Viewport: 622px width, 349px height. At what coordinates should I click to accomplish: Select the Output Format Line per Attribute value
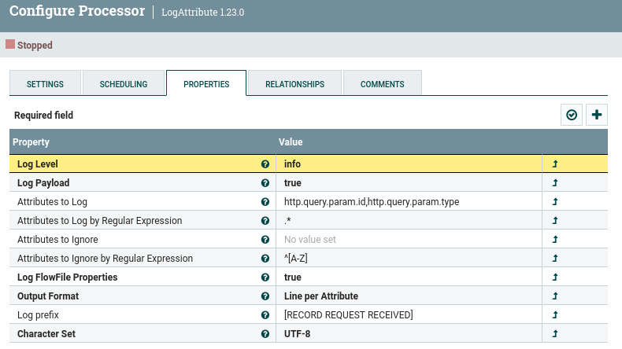click(408, 296)
